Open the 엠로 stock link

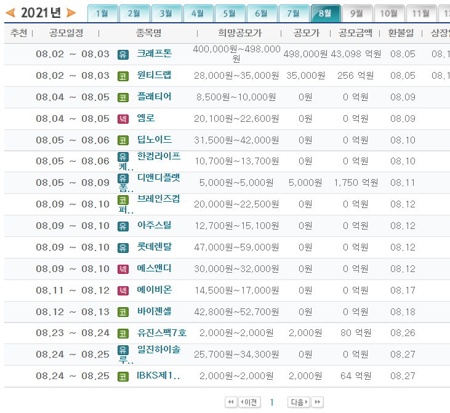click(x=146, y=118)
